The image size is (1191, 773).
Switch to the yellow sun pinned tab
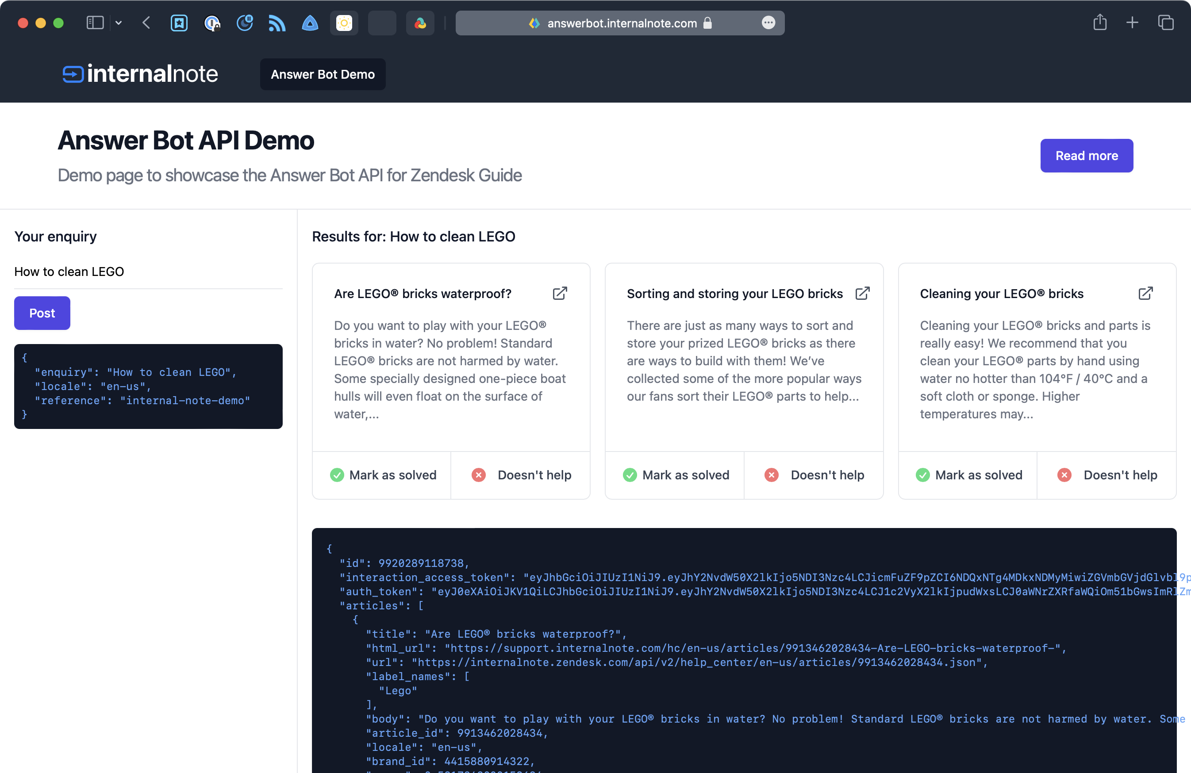[x=344, y=23]
